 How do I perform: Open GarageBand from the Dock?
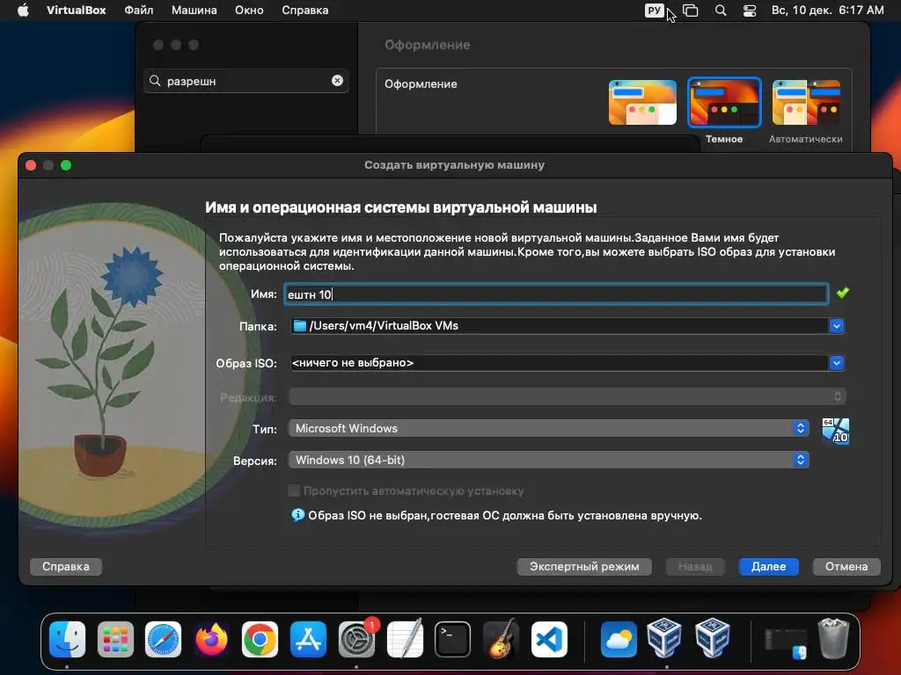[x=501, y=640]
